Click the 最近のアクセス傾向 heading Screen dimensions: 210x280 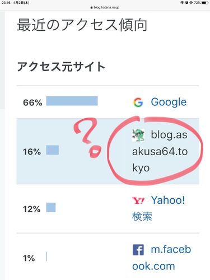(82, 25)
